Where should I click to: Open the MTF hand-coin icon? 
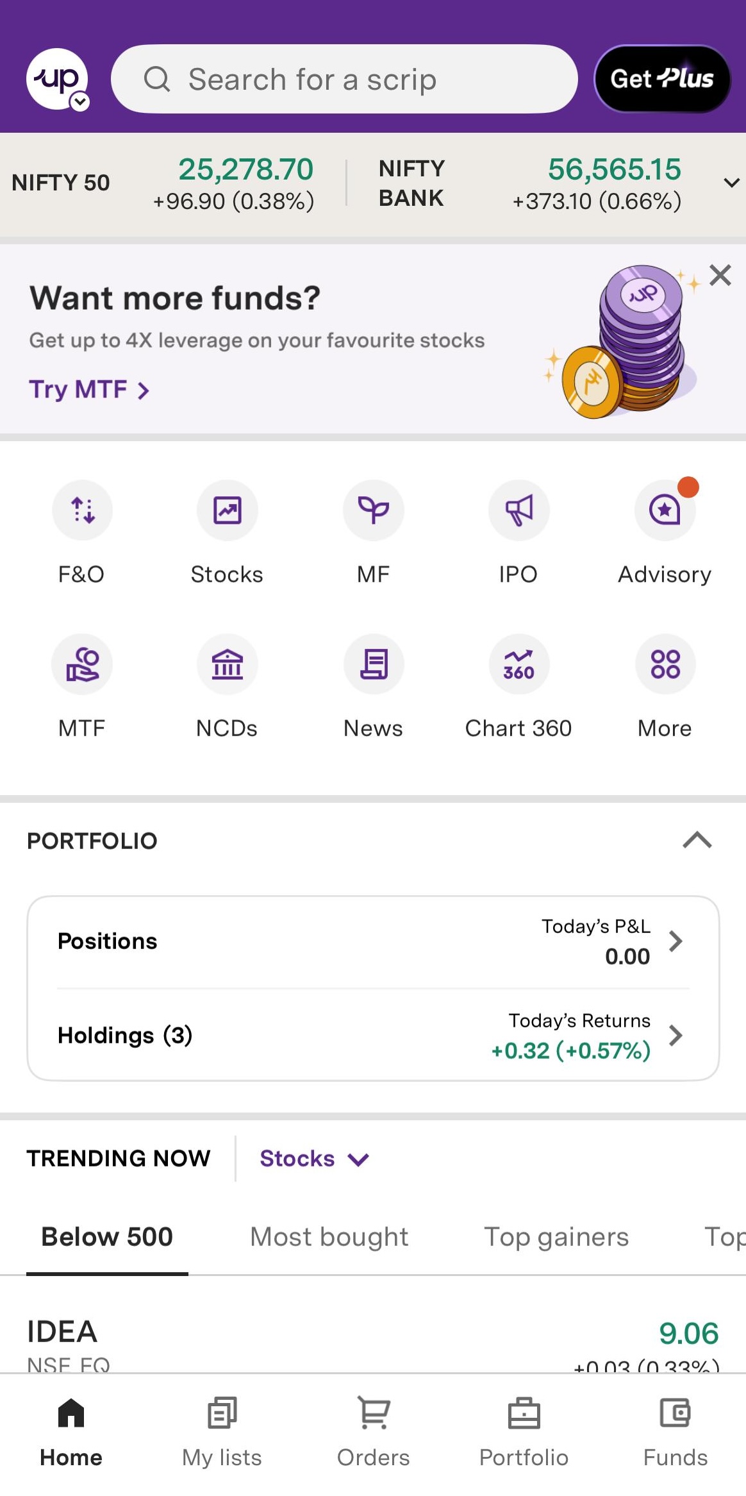click(82, 664)
